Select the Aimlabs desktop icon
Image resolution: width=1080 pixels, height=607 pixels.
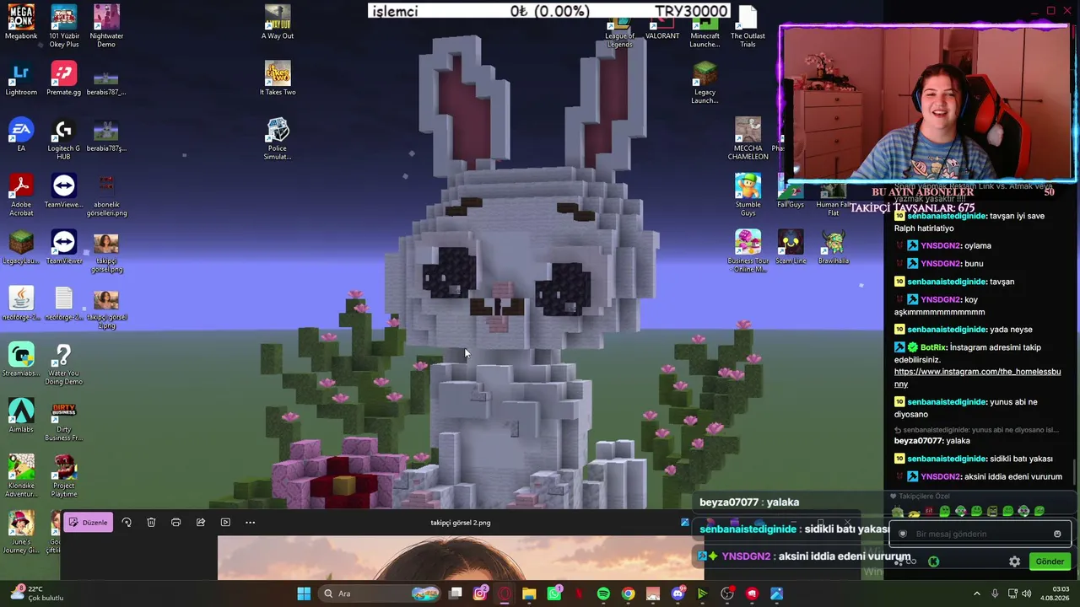point(21,416)
